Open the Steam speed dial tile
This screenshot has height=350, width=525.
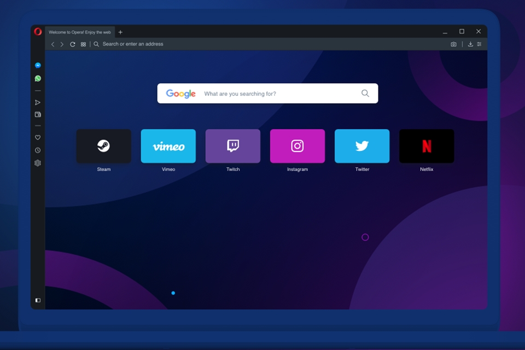click(x=103, y=146)
